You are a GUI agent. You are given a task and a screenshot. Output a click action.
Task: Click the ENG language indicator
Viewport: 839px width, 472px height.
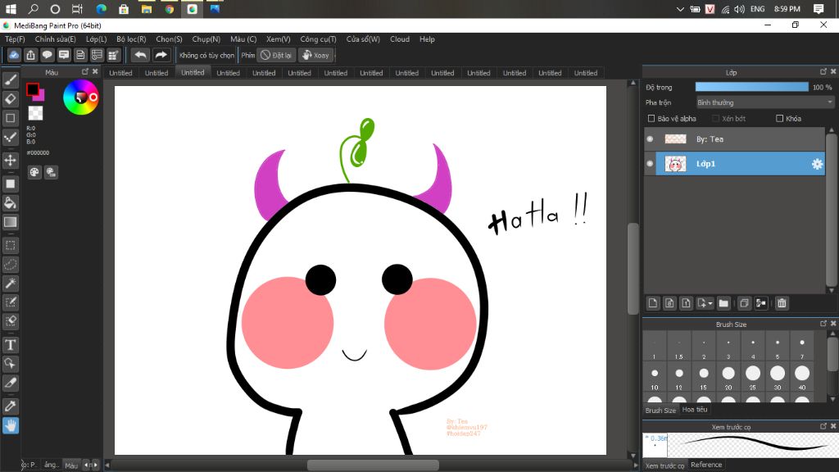click(757, 9)
